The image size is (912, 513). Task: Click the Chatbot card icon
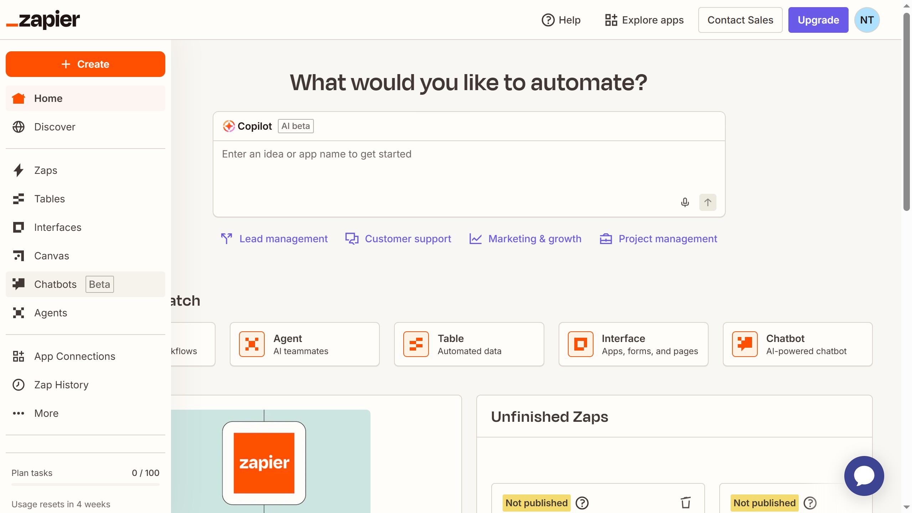[x=745, y=344]
